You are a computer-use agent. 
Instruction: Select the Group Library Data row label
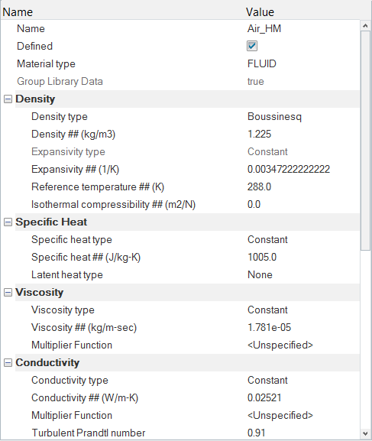tap(60, 82)
